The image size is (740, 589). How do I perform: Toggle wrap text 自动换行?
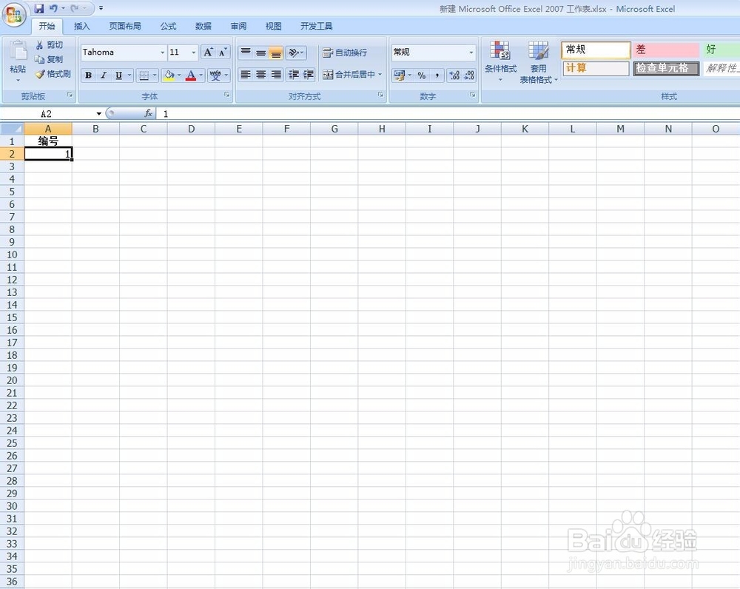tap(345, 53)
